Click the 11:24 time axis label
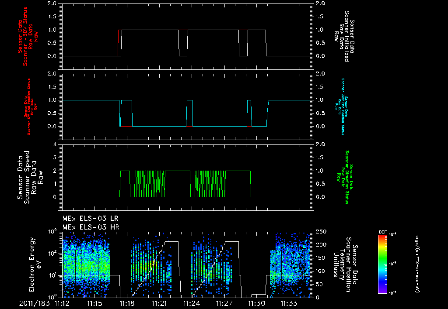Screen dimensions: 448x309 click(192, 303)
